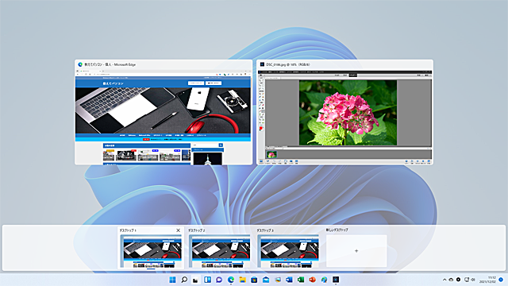Image resolution: width=508 pixels, height=286 pixels.
Task: Click the デスクトップ 1 name label
Action: [128, 230]
